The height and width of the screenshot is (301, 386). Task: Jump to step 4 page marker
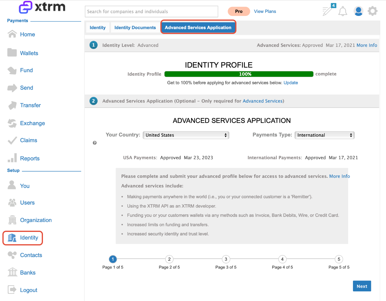[282, 259]
